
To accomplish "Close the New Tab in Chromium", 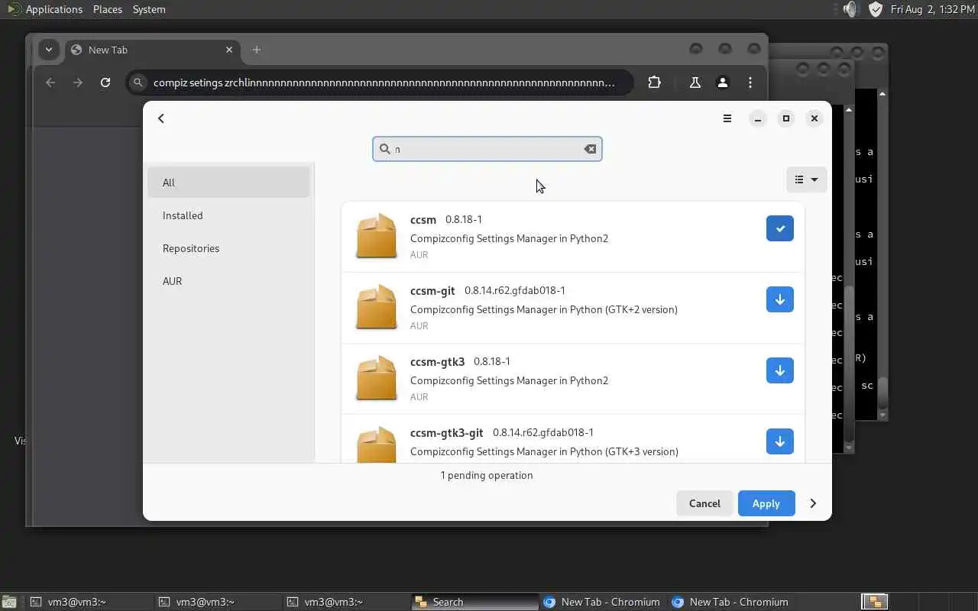I will pos(229,50).
